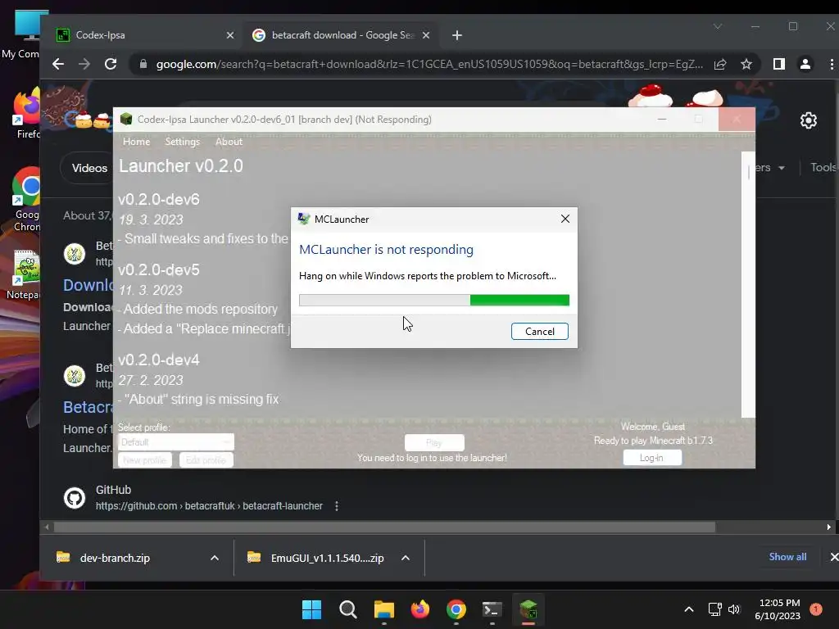
Task: Click the site lock icon in address bar
Action: tap(143, 64)
